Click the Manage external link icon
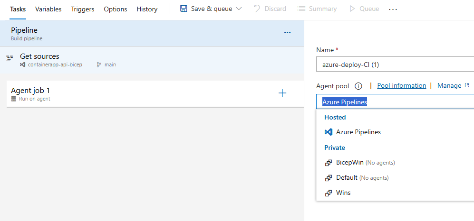 467,86
